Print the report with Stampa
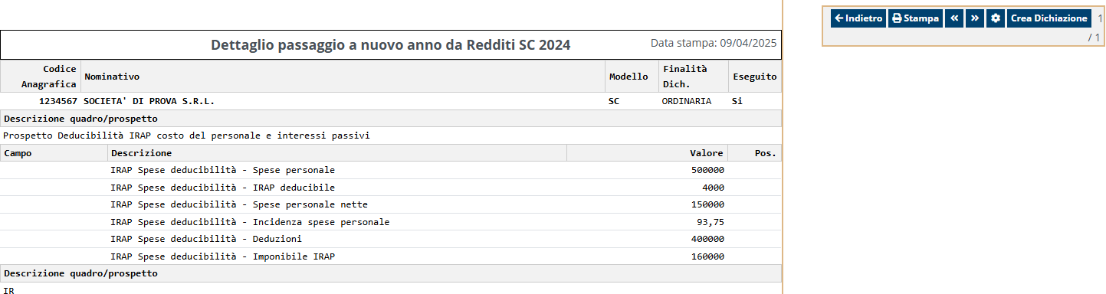The image size is (1106, 294). click(915, 18)
